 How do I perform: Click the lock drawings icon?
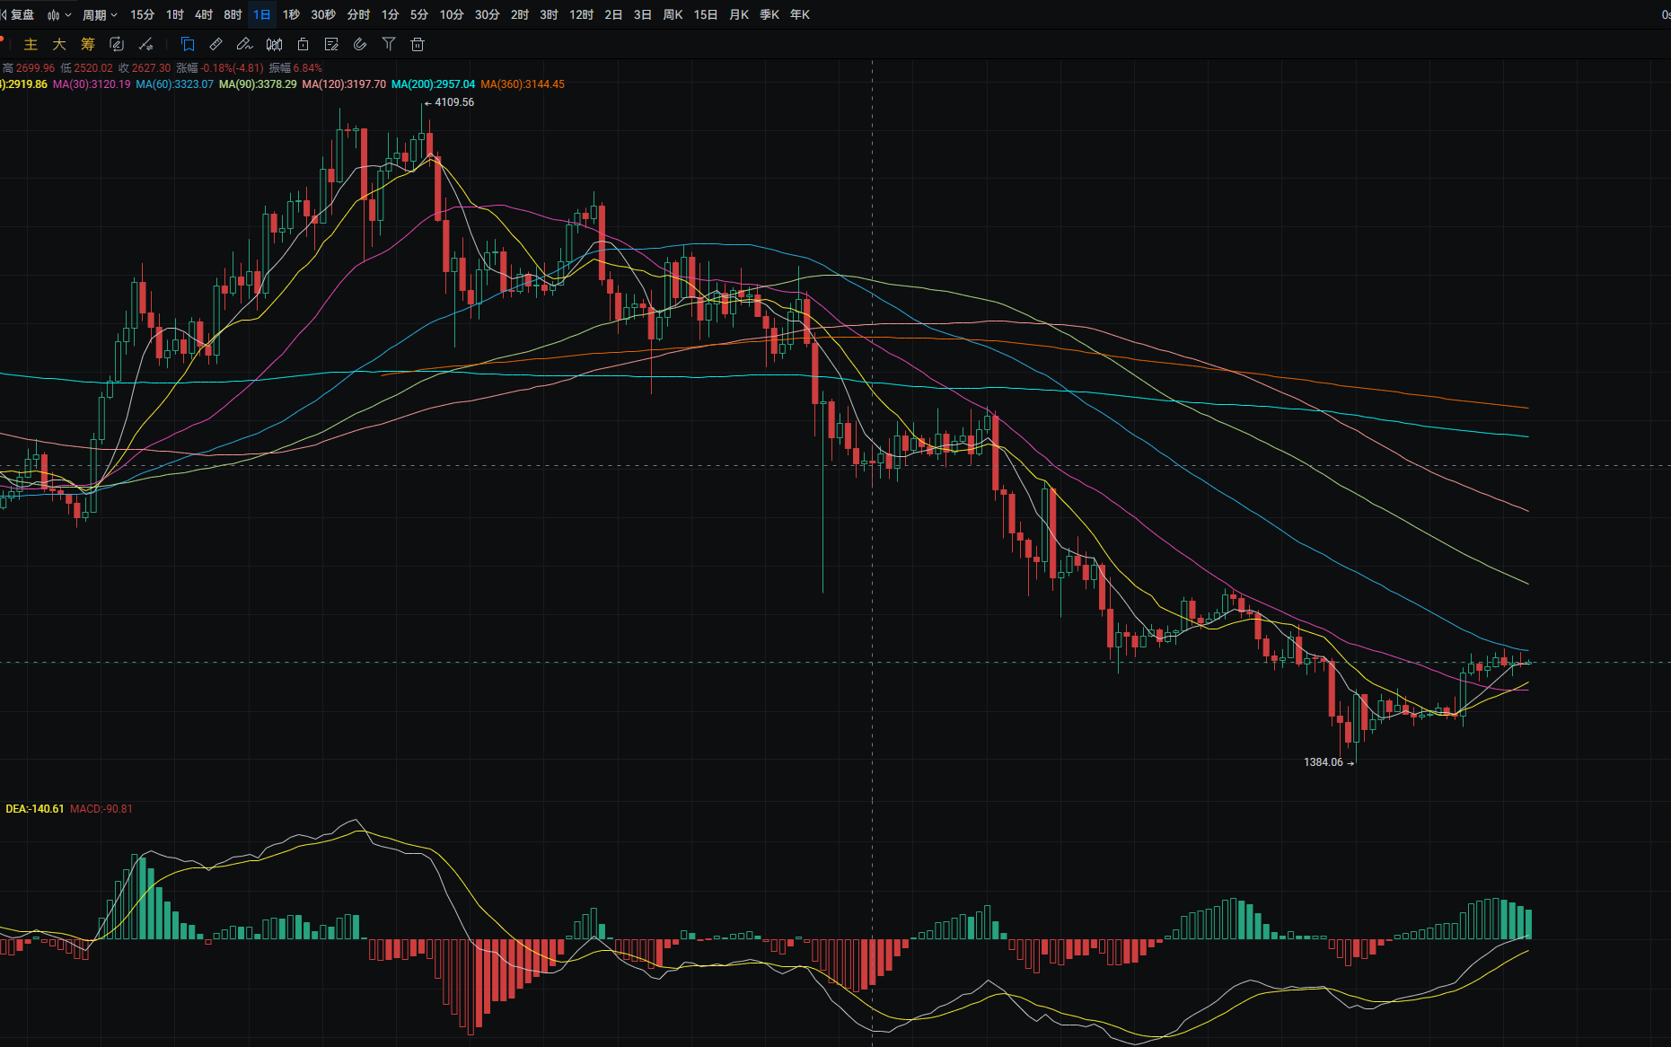click(x=303, y=44)
